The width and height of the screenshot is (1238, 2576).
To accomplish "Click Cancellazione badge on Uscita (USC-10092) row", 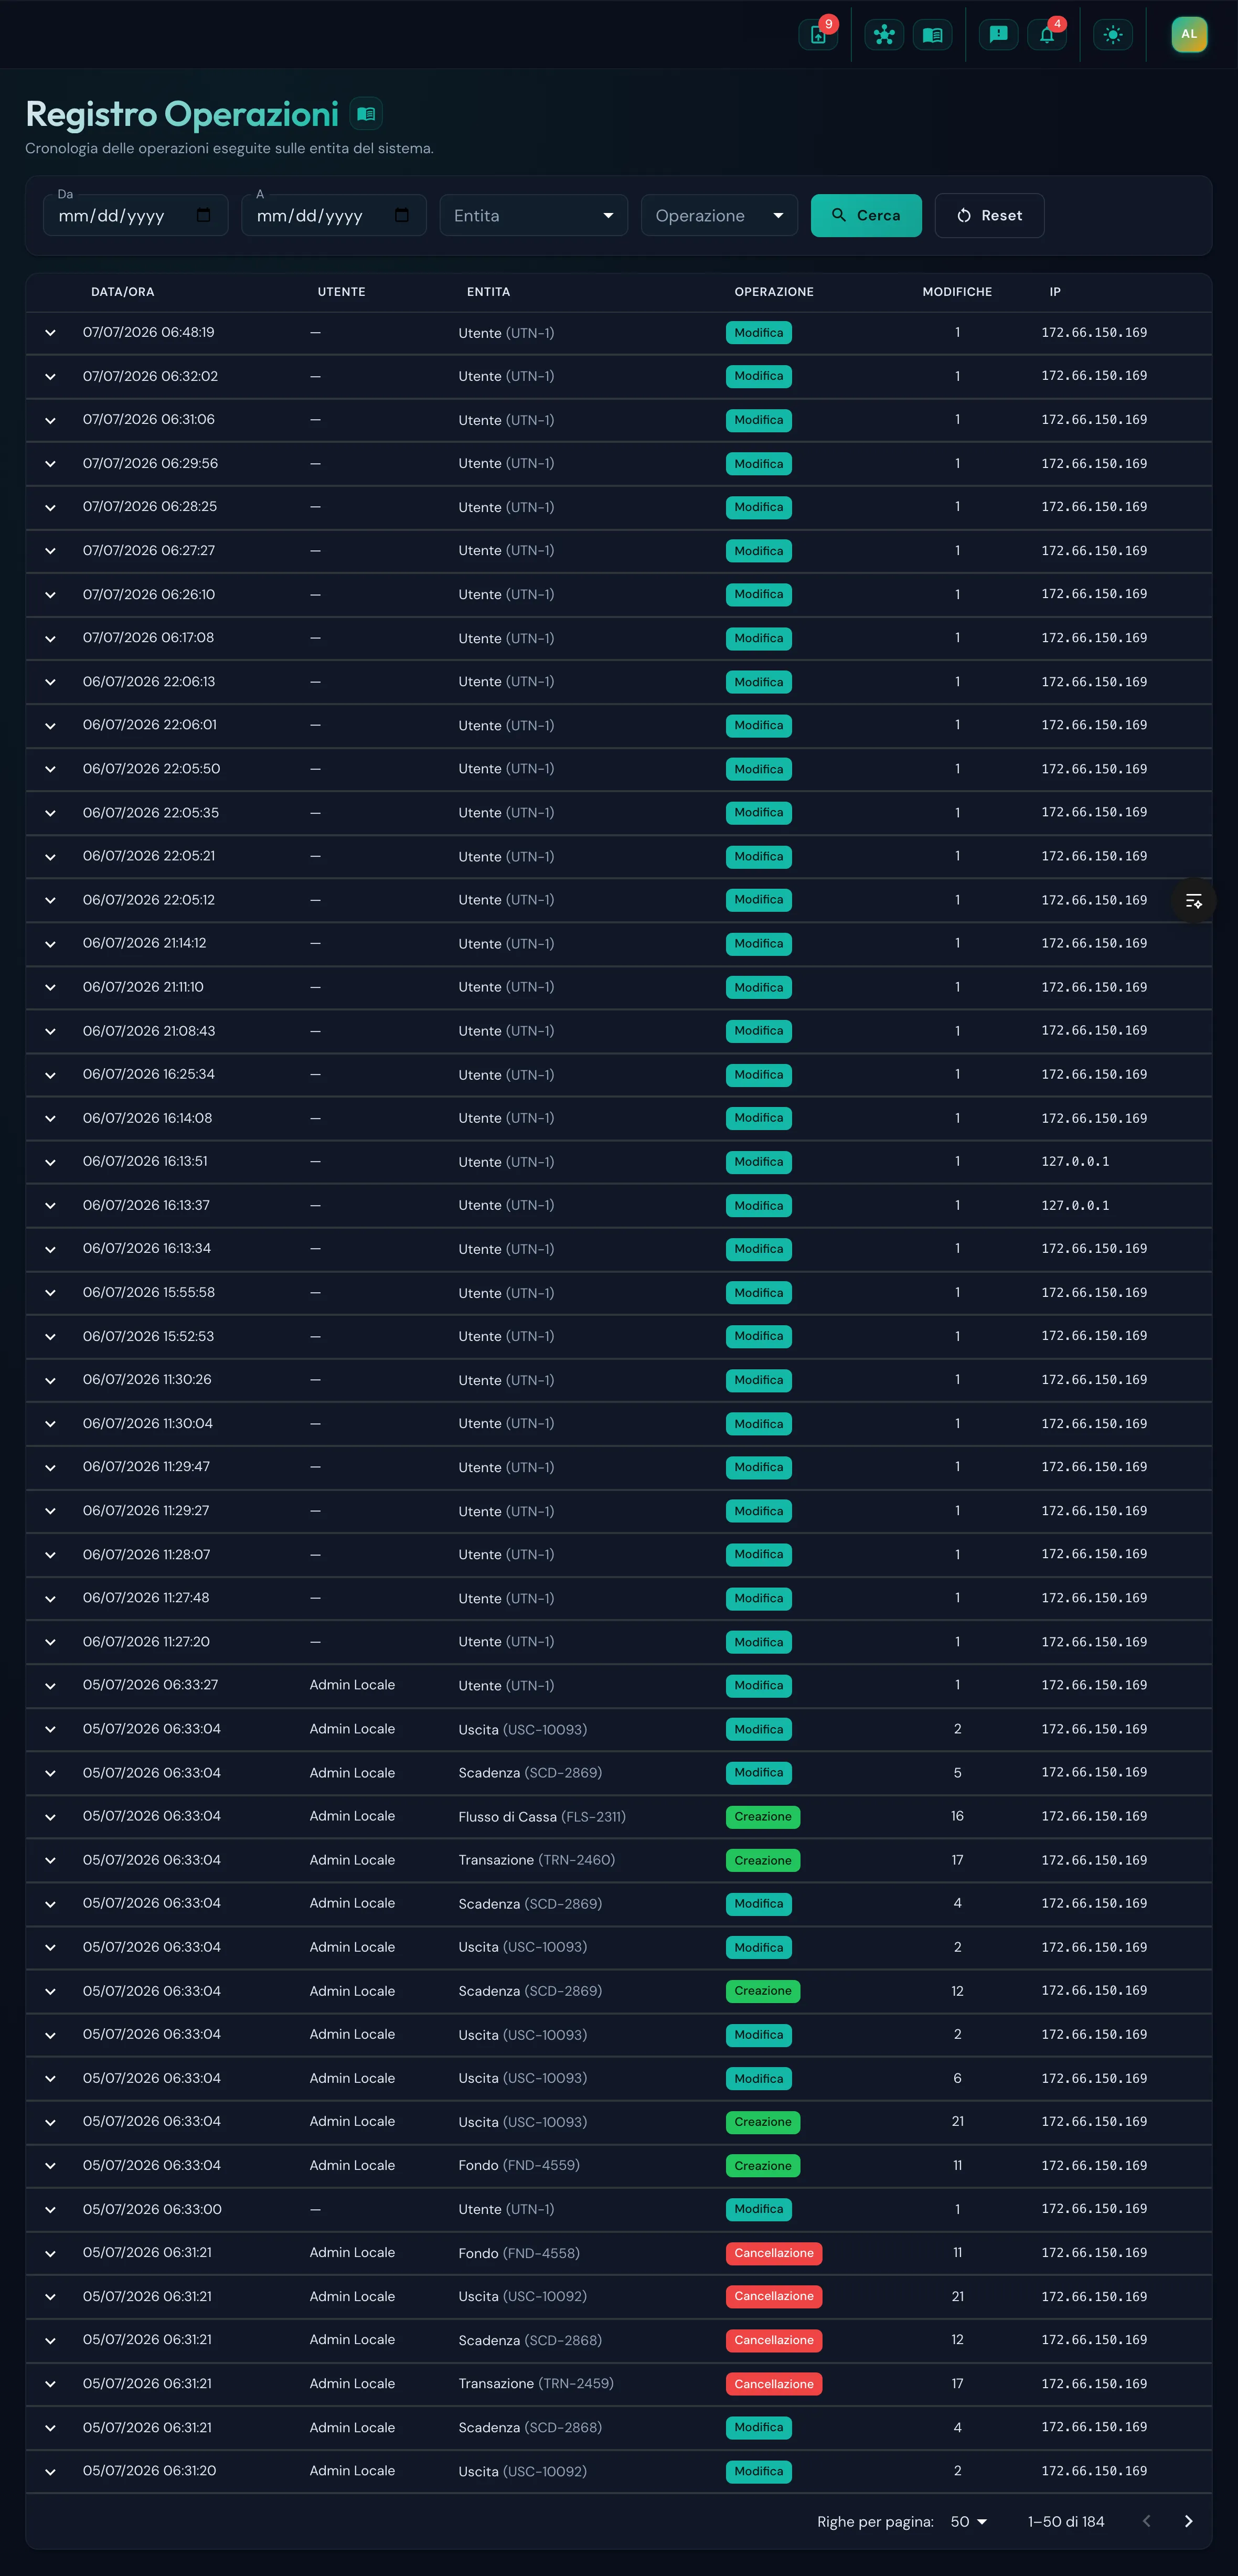I will [774, 2296].
